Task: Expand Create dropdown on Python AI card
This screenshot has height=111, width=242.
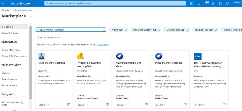Action: click(83, 105)
